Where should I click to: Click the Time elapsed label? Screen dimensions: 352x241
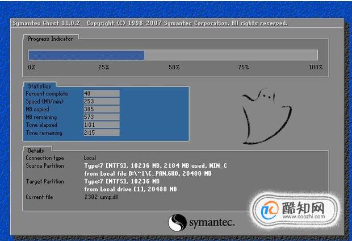tap(41, 125)
